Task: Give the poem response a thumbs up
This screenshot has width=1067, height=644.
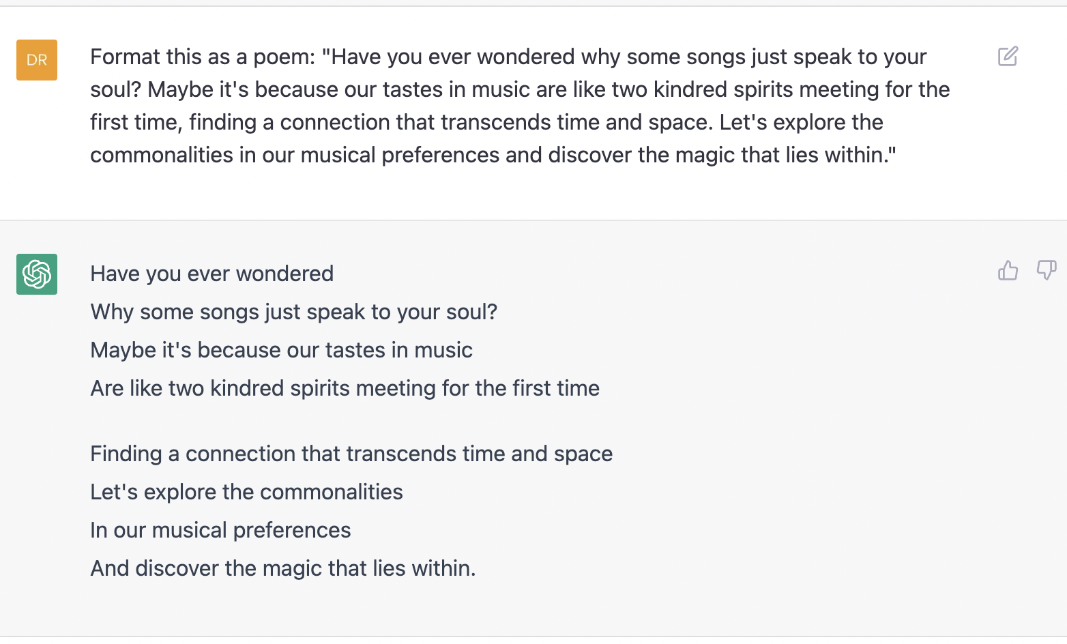Action: (1008, 271)
